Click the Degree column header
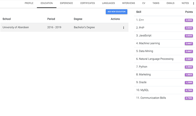This screenshot has width=196, height=116. pos(78,19)
